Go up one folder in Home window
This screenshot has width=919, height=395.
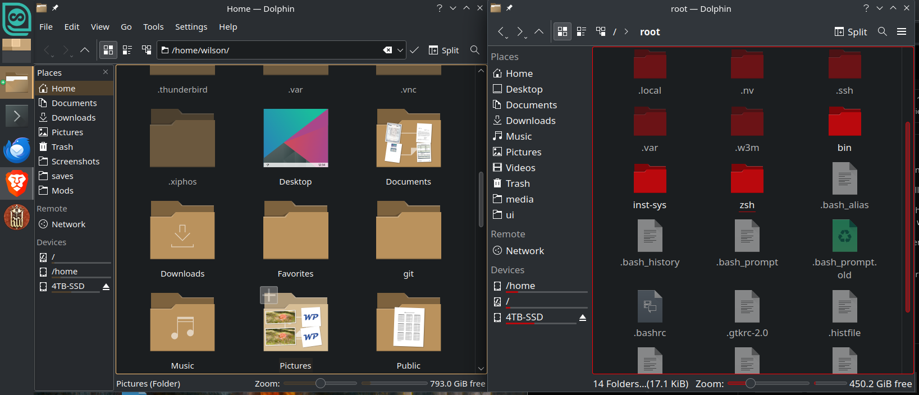(x=85, y=50)
